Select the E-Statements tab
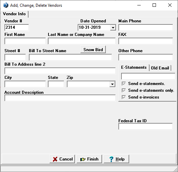Viewport: 178px width, 172px height. [134, 67]
